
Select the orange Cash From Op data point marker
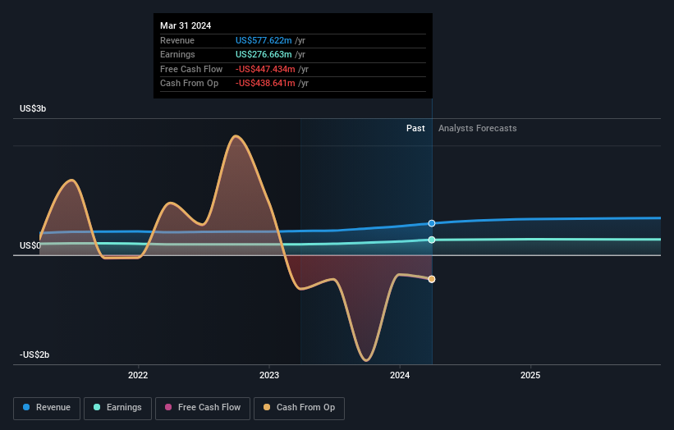coord(432,279)
